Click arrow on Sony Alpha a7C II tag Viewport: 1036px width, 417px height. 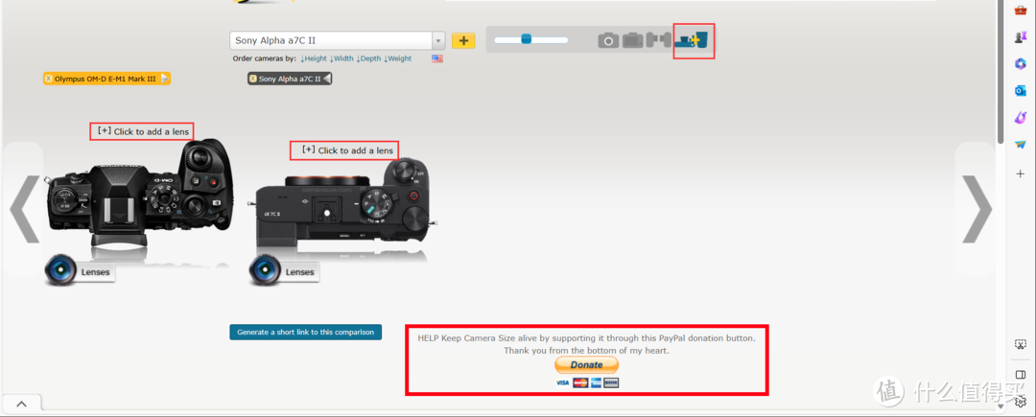(x=327, y=79)
